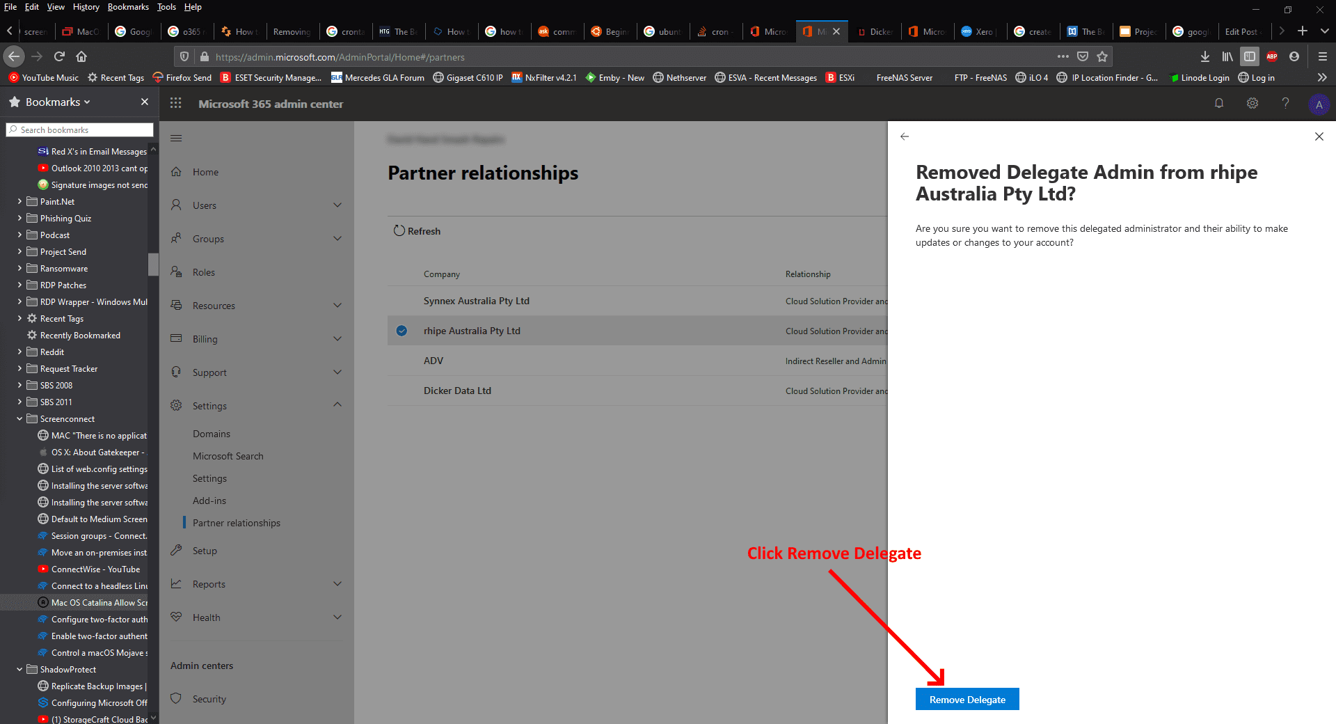Select the Dicker Data Ltd row
This screenshot has width=1336, height=724.
pyautogui.click(x=637, y=391)
